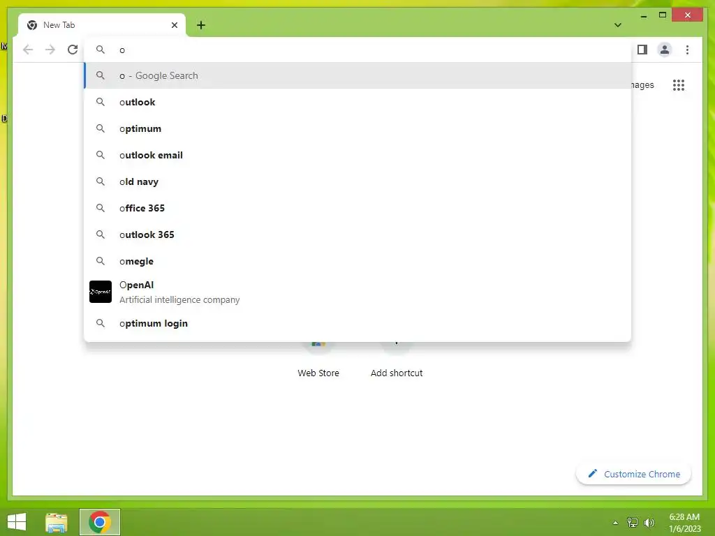Click the Chrome taskbar icon
This screenshot has height=536, width=715.
pyautogui.click(x=100, y=522)
